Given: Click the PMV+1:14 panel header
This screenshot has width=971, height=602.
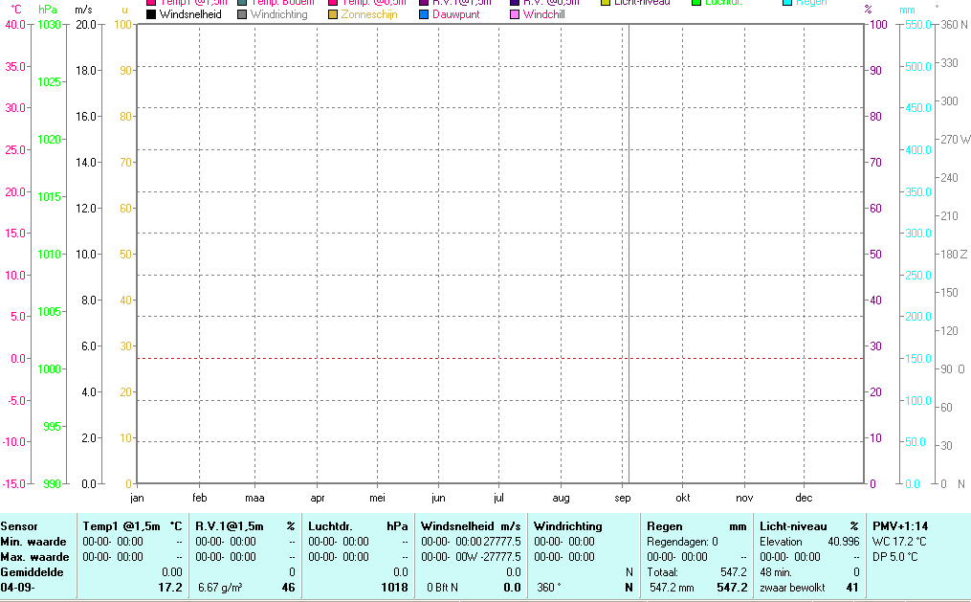Looking at the screenshot, I should (x=900, y=525).
